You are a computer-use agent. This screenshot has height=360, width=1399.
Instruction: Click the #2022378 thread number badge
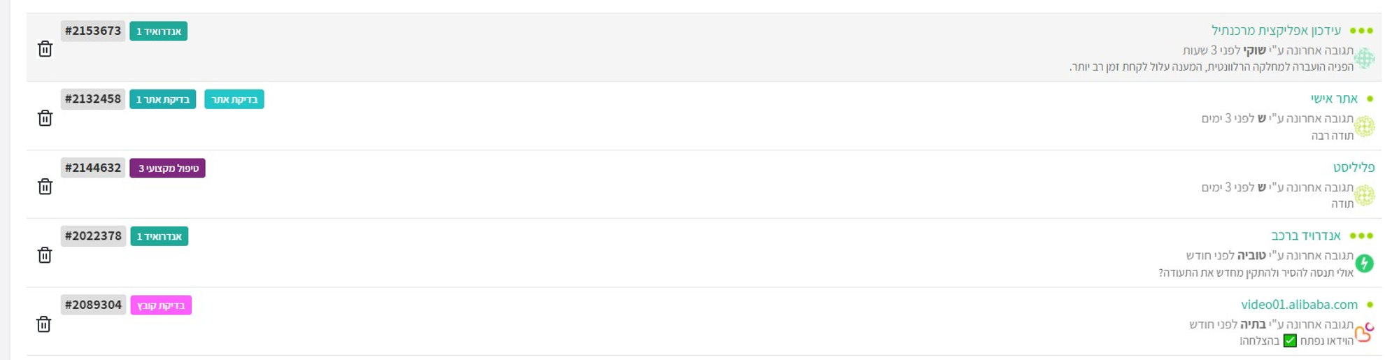click(x=93, y=236)
